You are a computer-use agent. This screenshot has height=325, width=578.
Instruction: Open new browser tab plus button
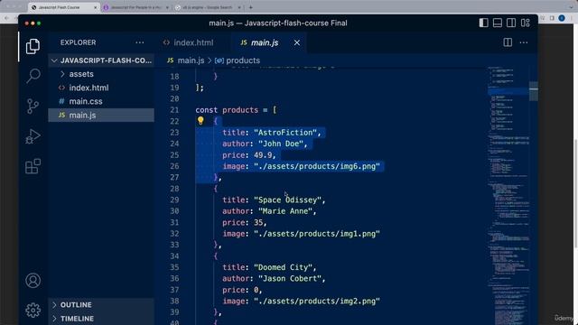pos(251,7)
